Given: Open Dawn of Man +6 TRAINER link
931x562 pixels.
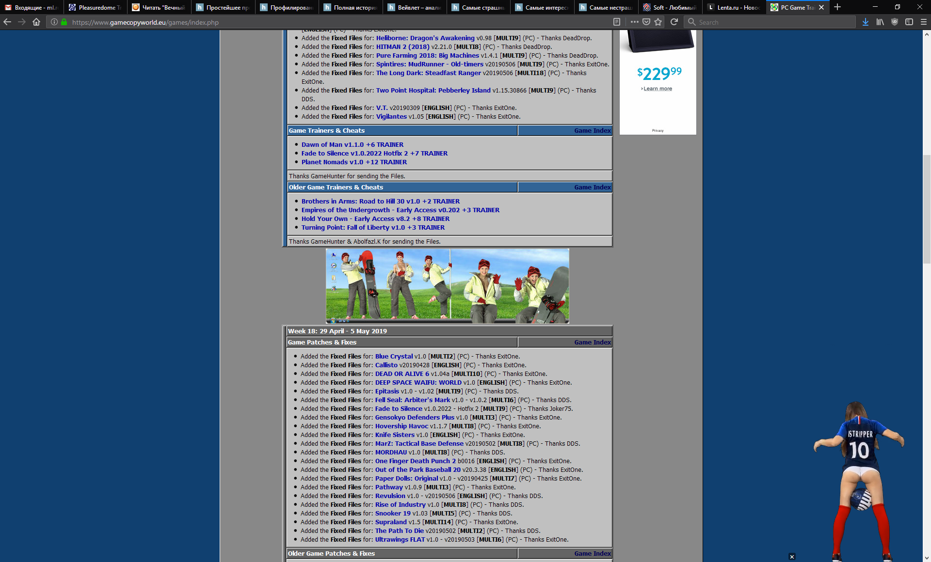Looking at the screenshot, I should point(352,144).
